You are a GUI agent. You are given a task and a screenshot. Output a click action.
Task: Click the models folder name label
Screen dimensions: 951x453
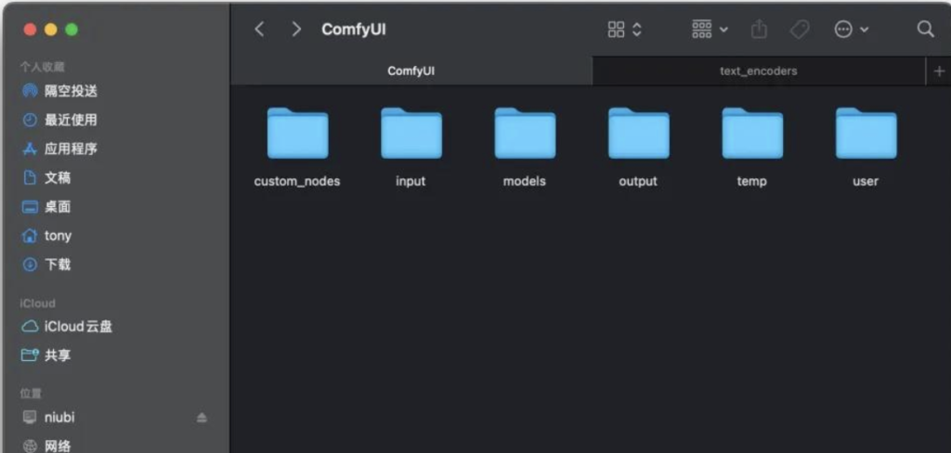point(525,181)
